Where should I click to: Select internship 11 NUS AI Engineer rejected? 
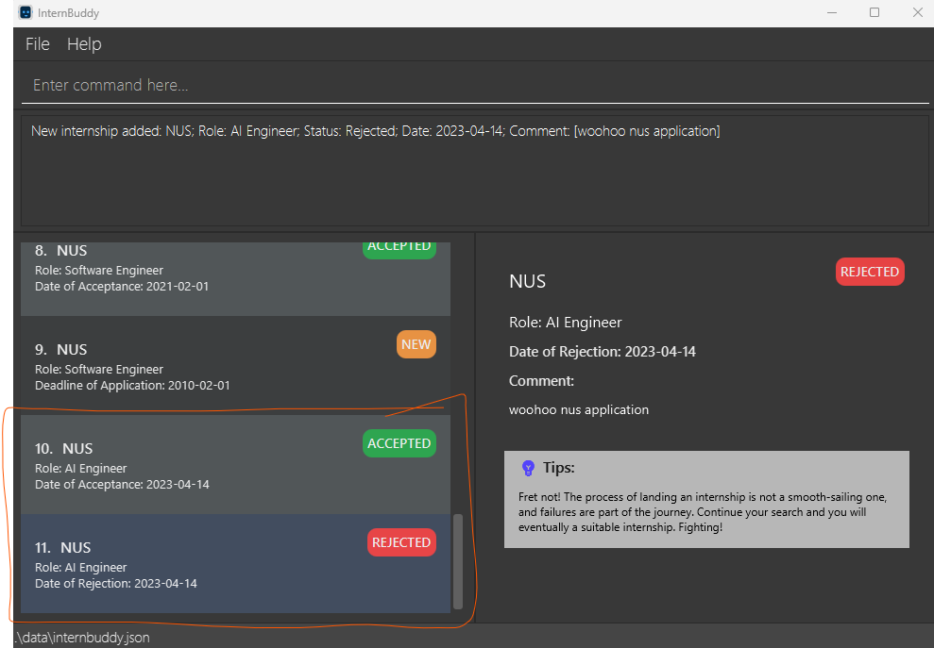pos(235,563)
